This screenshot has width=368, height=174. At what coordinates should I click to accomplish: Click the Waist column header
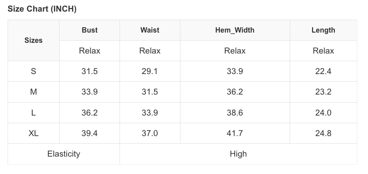click(150, 30)
